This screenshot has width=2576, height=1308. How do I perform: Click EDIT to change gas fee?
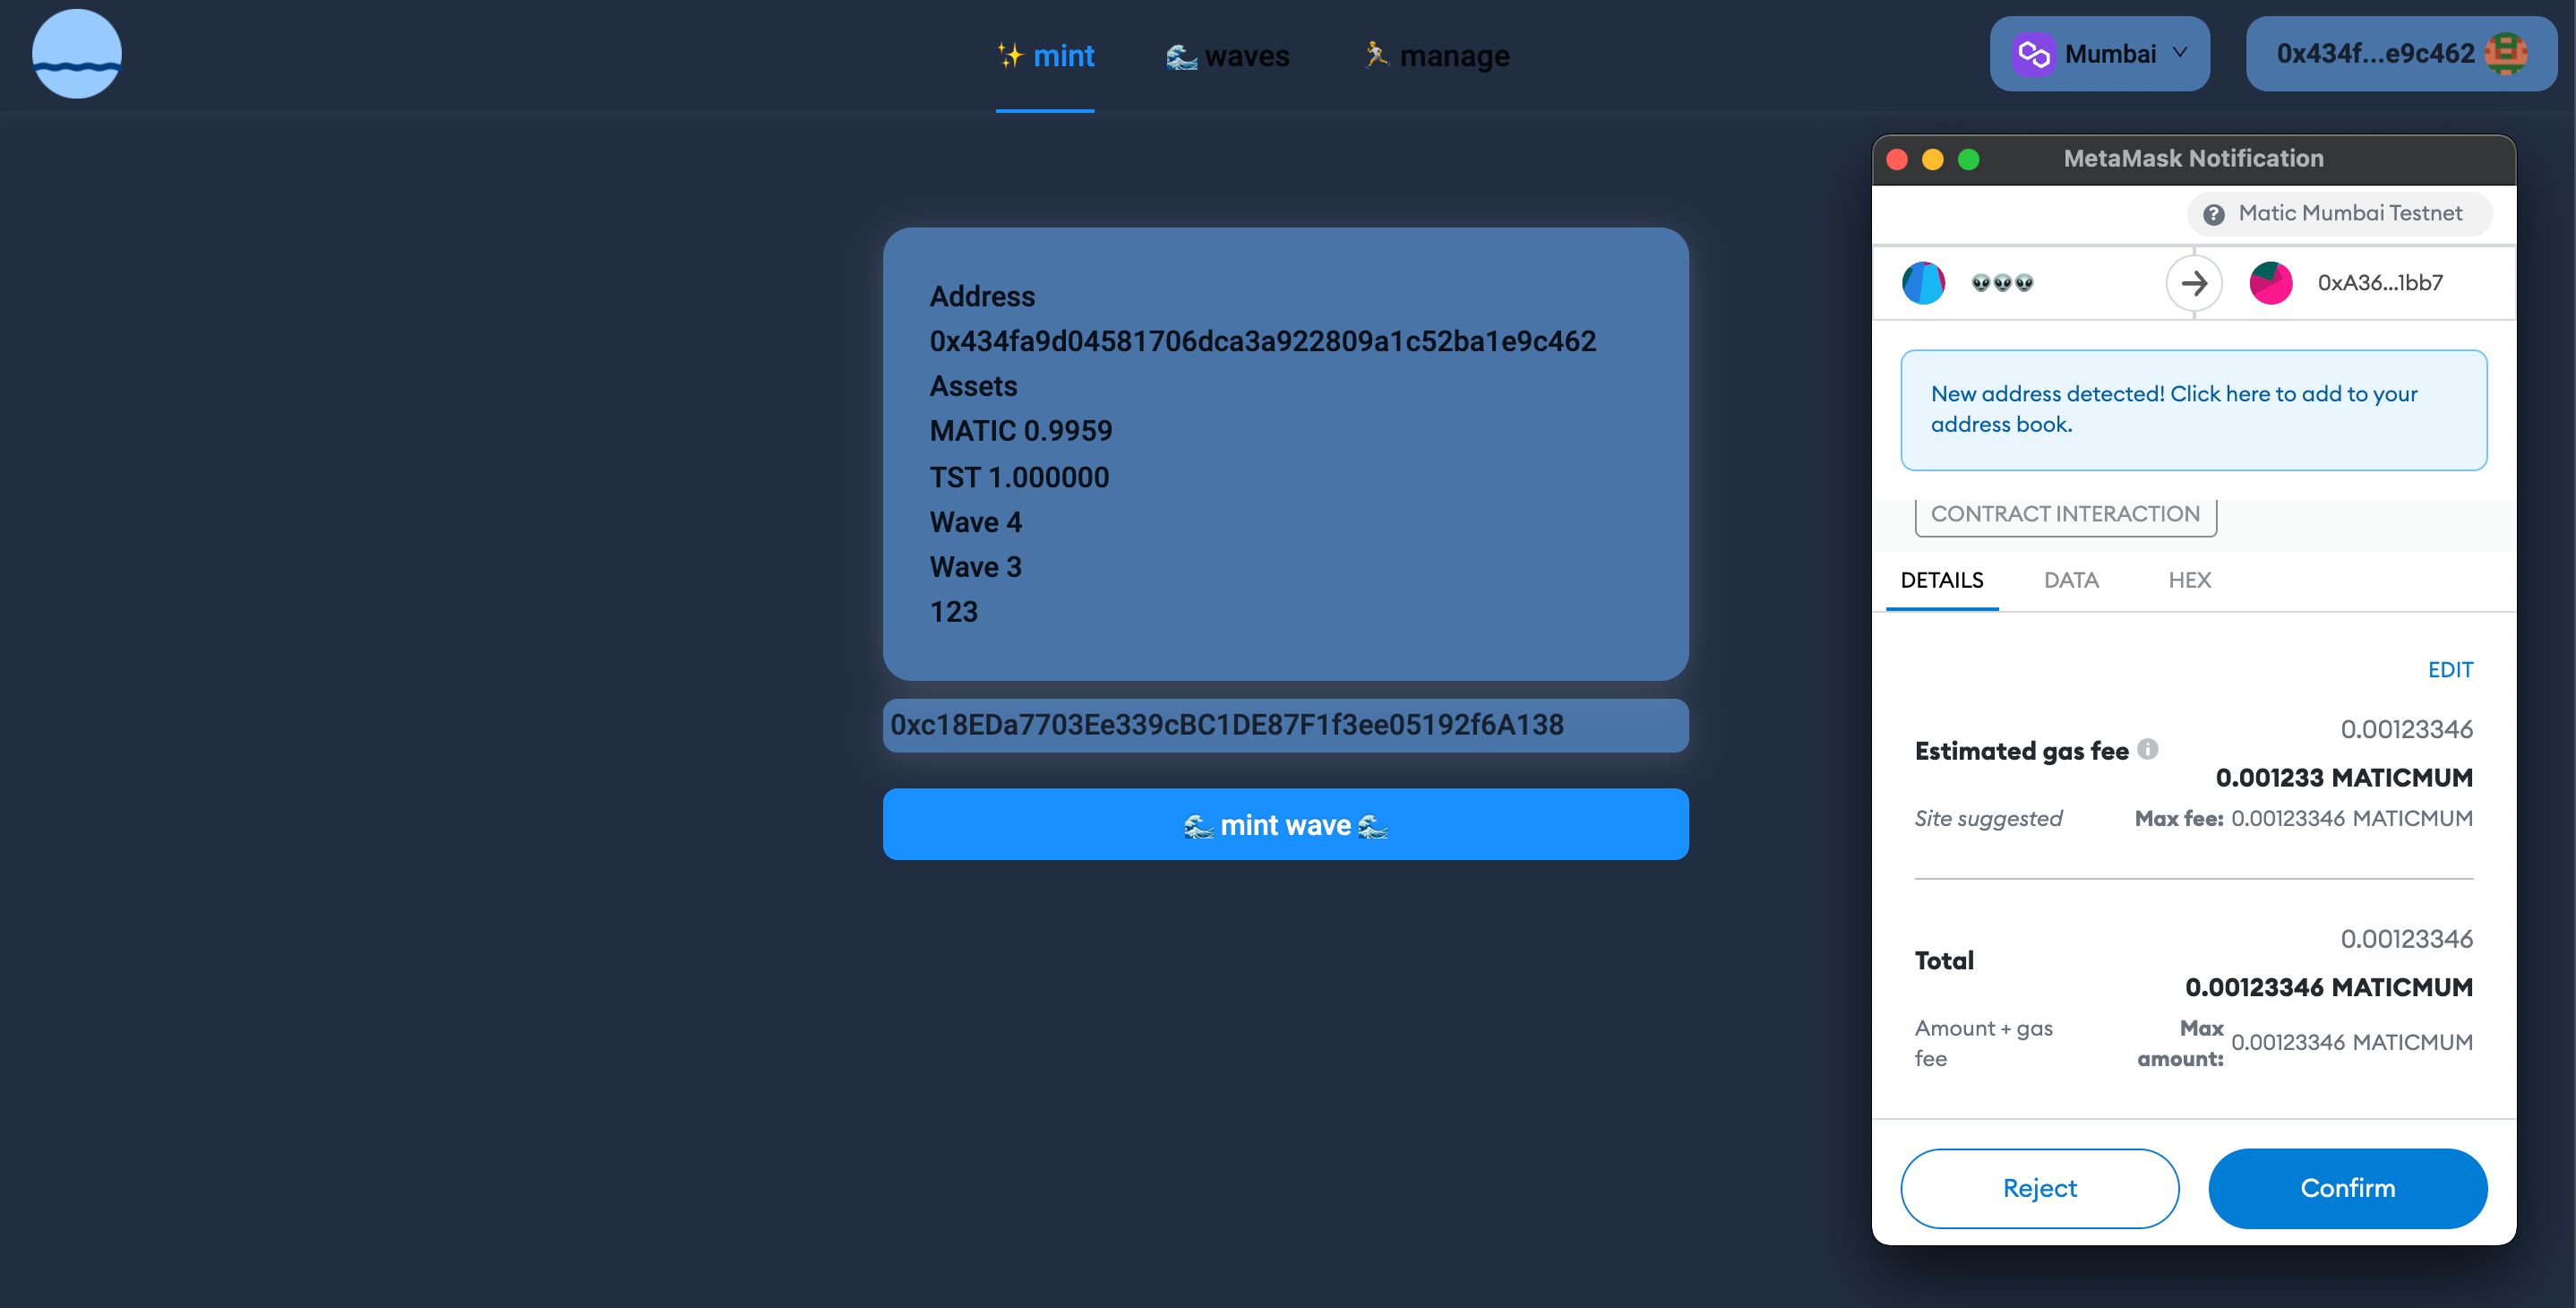pyautogui.click(x=2450, y=670)
